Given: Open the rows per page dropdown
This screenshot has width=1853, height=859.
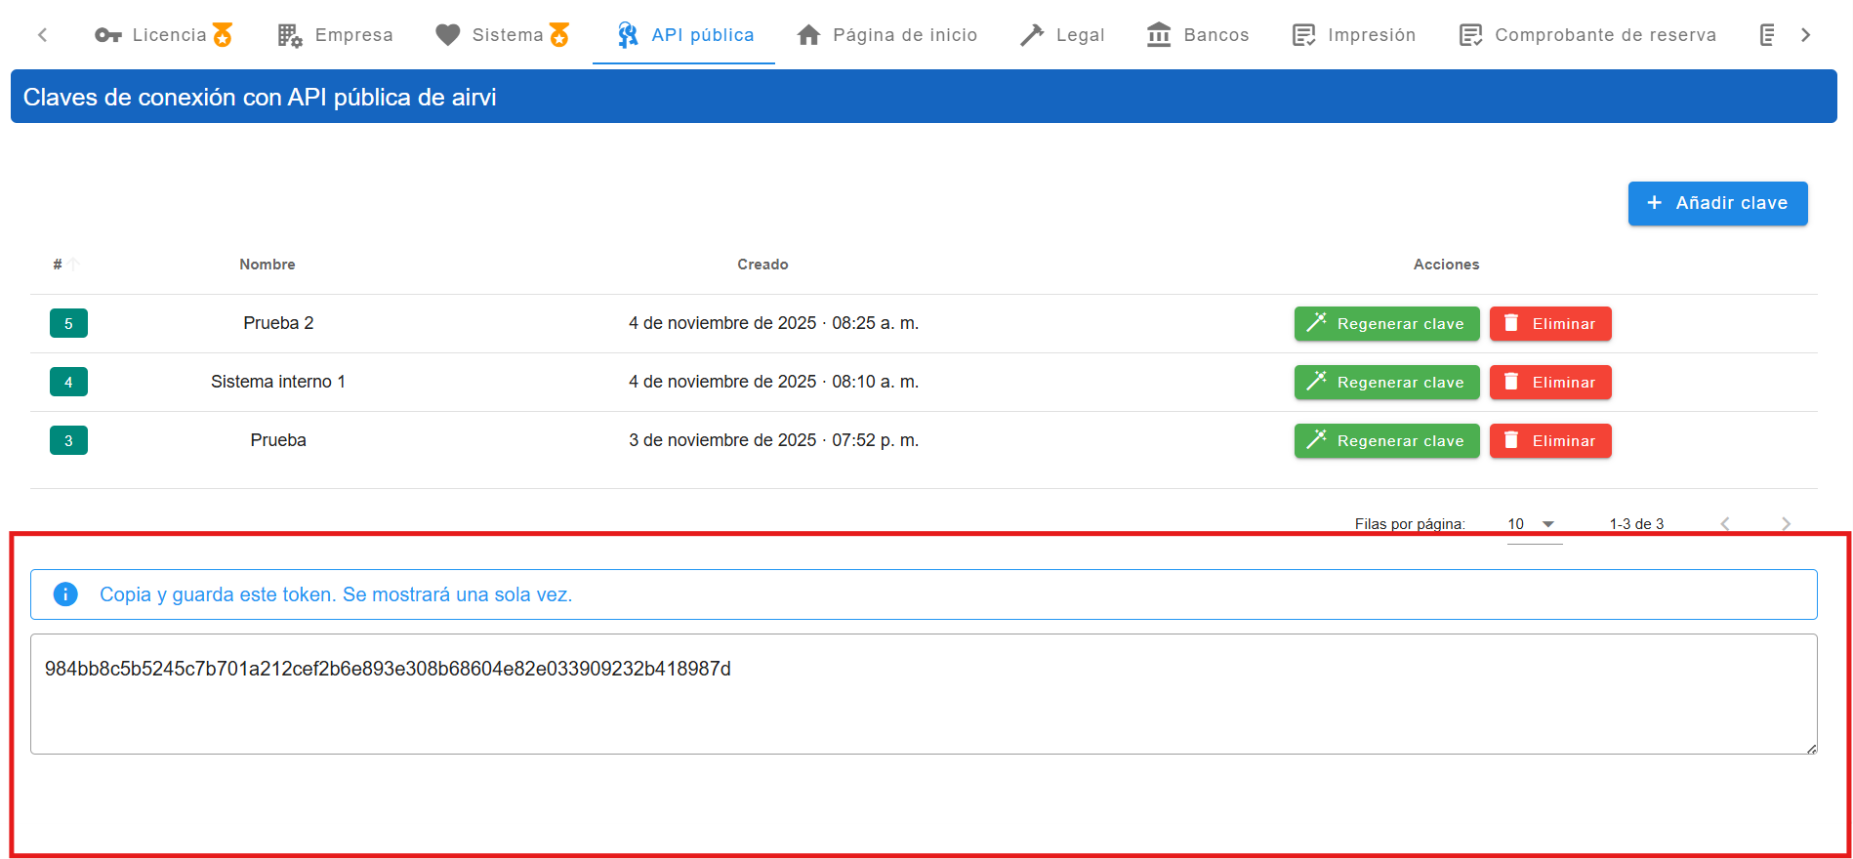Looking at the screenshot, I should coord(1534,524).
